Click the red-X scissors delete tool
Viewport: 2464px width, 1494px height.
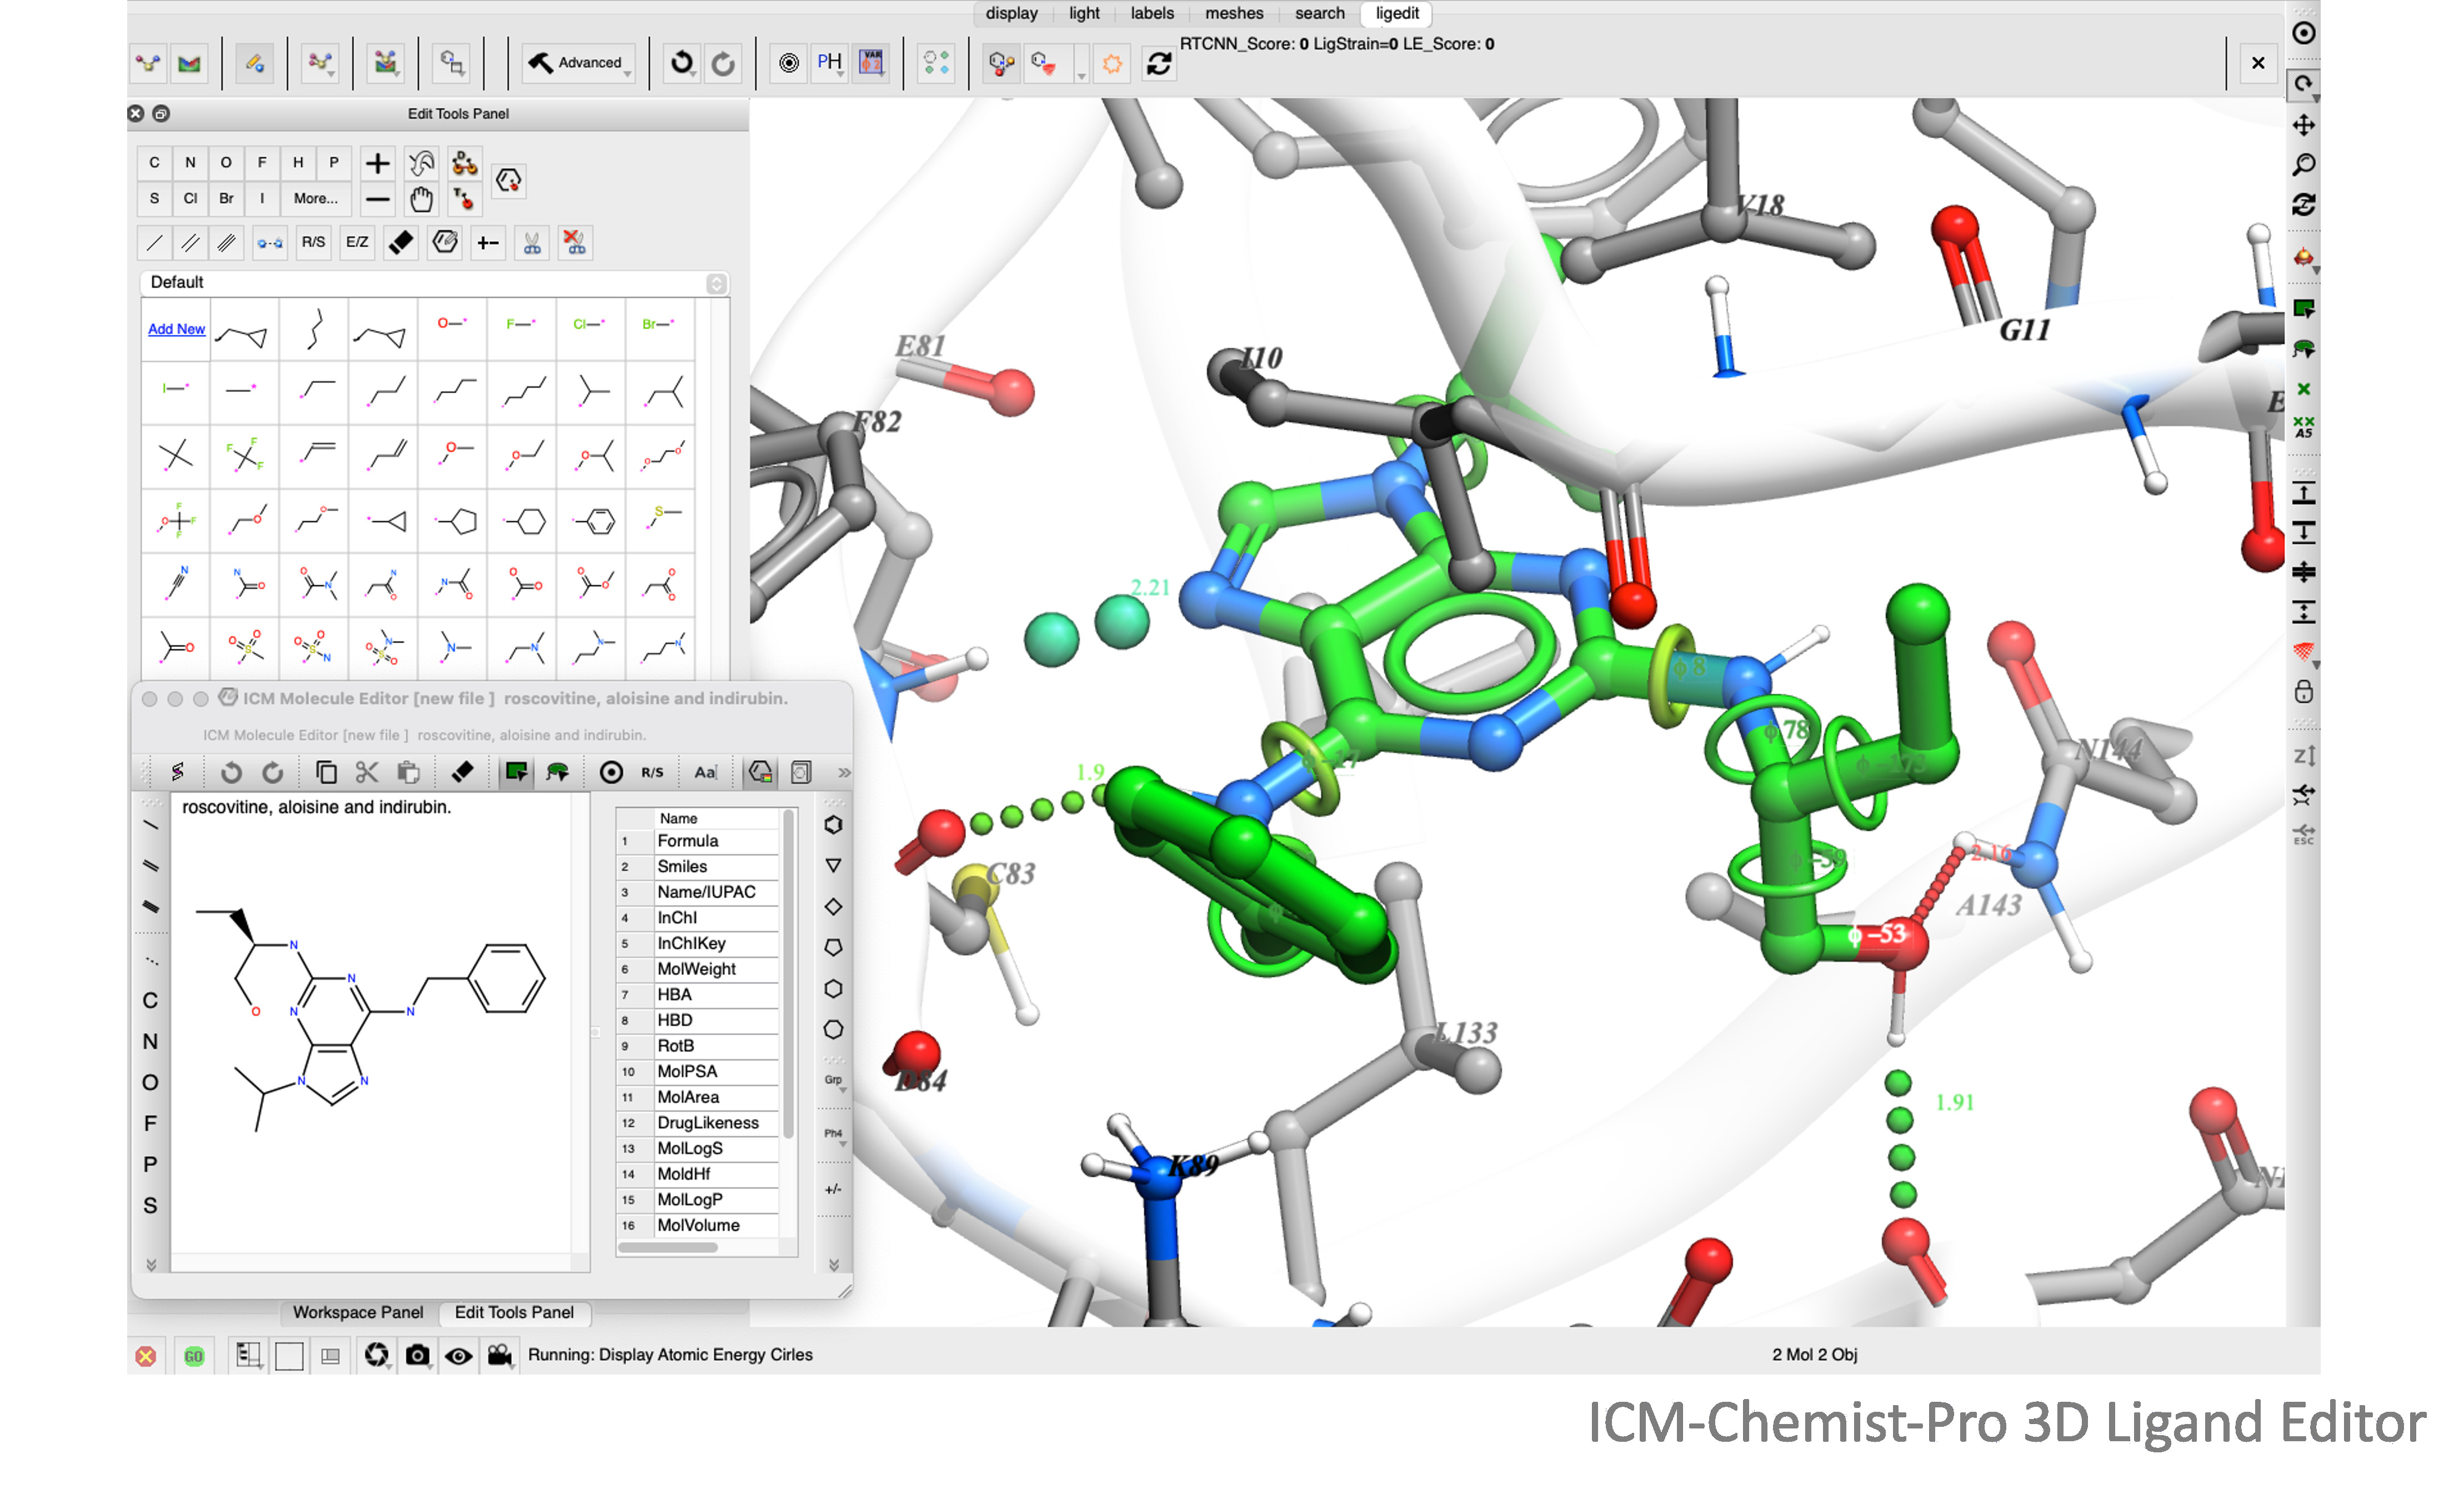tap(575, 242)
